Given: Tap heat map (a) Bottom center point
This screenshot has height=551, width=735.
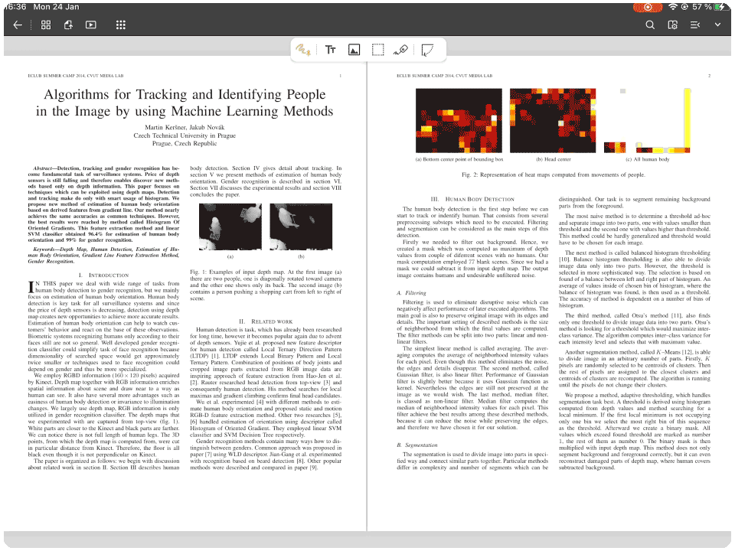Looking at the screenshot, I should point(459,121).
